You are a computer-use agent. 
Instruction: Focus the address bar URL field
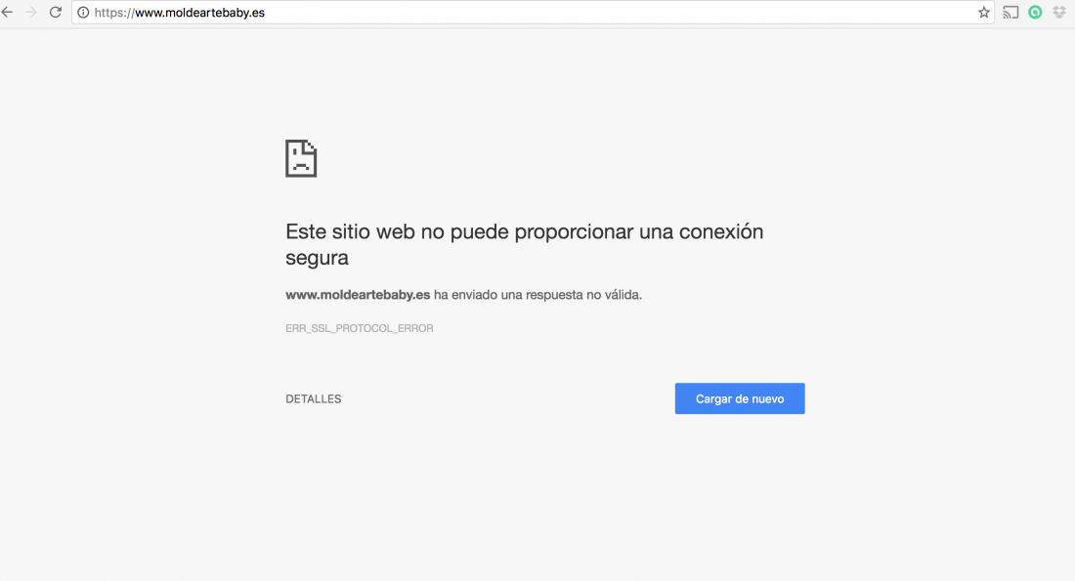click(x=533, y=13)
